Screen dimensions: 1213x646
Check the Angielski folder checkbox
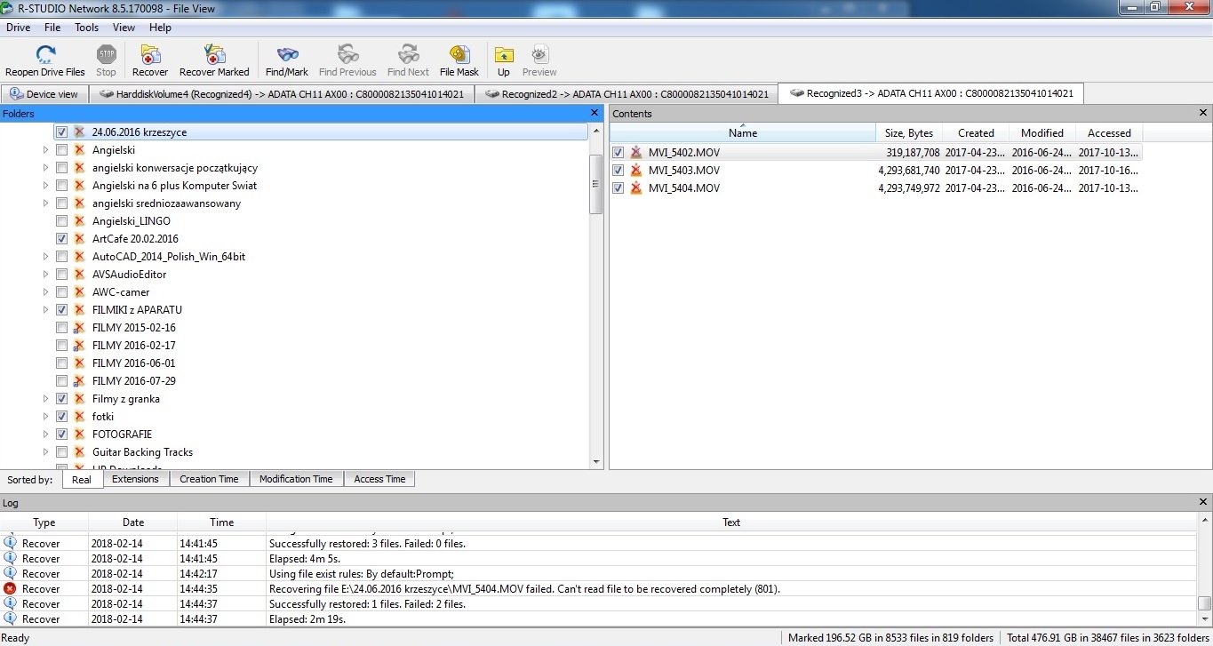click(61, 150)
